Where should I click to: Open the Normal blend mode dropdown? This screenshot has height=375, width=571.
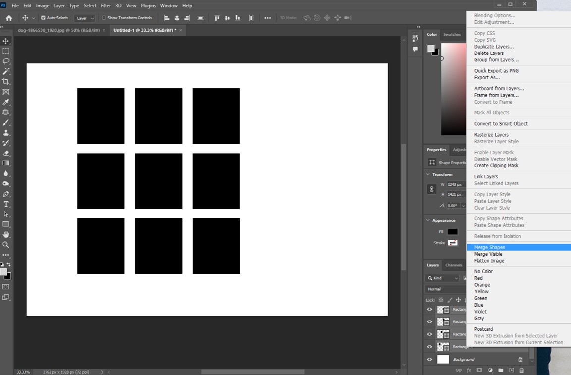446,289
